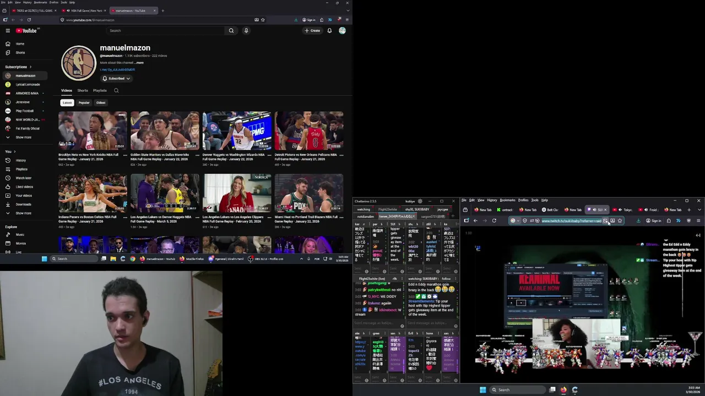The height and width of the screenshot is (396, 705).
Task: Expand the Subscriptions section chevron
Action: coord(30,67)
